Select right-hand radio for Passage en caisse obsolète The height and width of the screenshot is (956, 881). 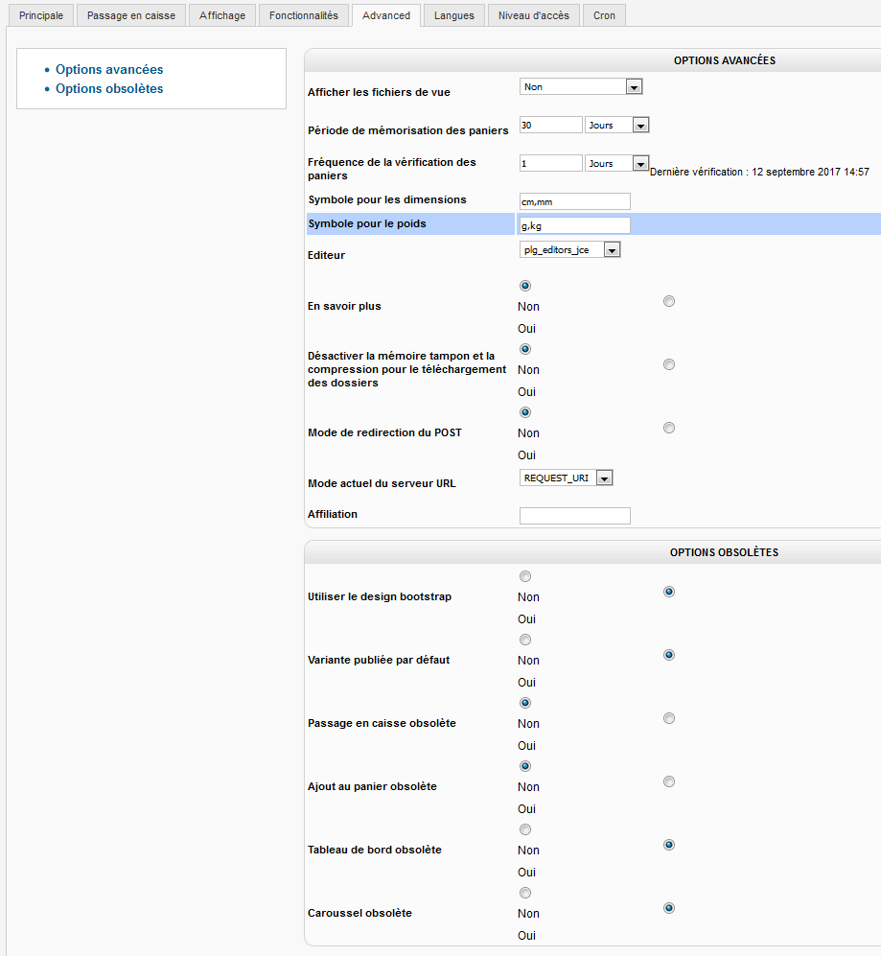[x=669, y=718]
